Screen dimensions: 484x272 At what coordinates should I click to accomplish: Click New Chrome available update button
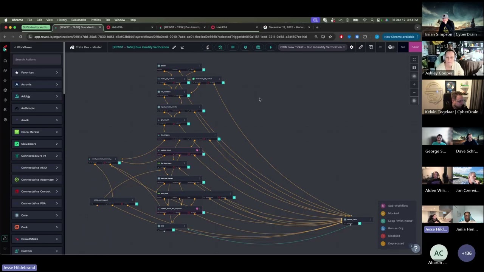coord(401,37)
